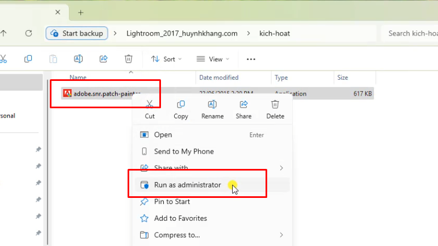Expand the Share with submenu
The height and width of the screenshot is (246, 438).
pyautogui.click(x=212, y=168)
